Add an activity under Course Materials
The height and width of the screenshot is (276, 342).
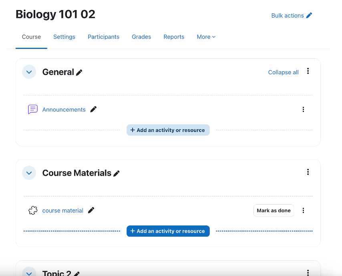pyautogui.click(x=168, y=231)
